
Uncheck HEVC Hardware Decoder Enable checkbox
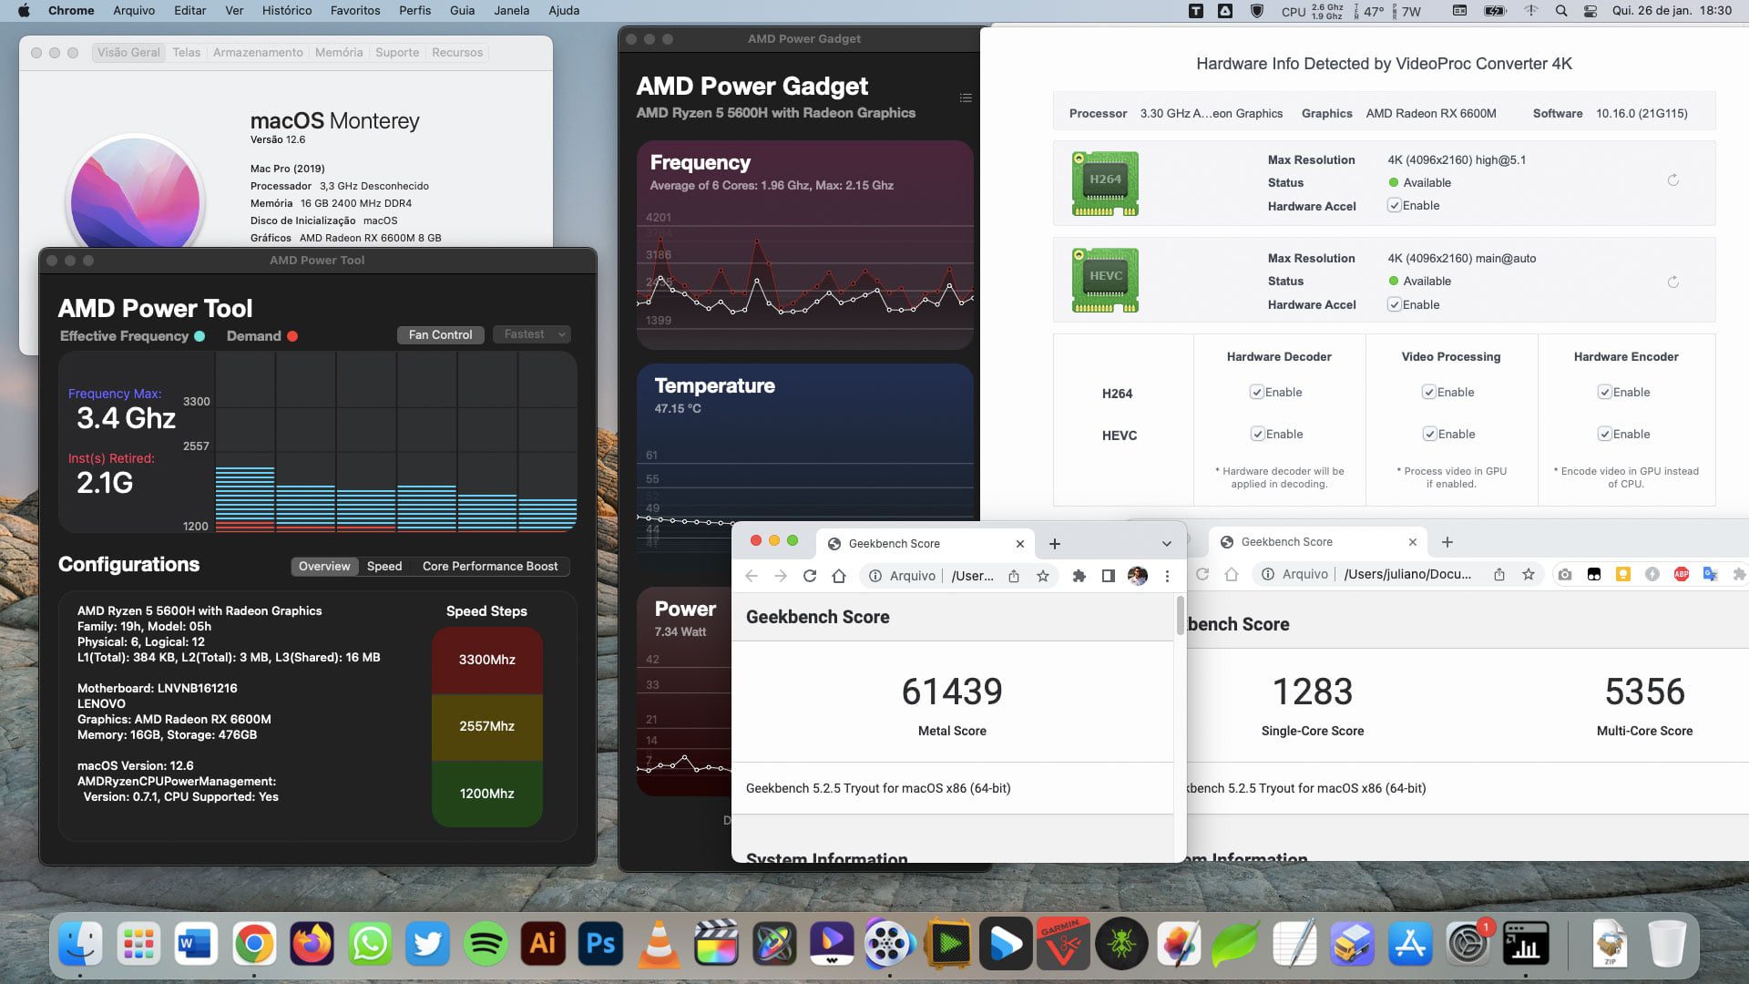pos(1257,435)
